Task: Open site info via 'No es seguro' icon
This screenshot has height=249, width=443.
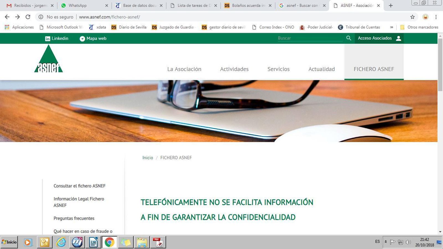Action: coord(41,17)
